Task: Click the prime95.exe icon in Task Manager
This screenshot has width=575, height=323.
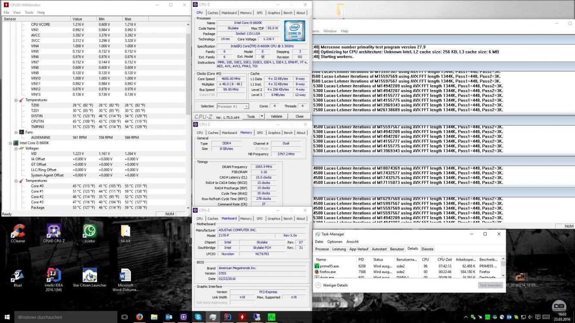Action: (x=317, y=266)
